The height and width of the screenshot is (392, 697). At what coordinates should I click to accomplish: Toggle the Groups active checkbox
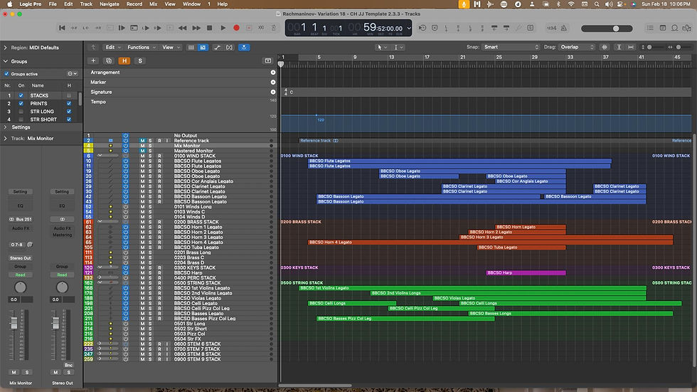6,74
